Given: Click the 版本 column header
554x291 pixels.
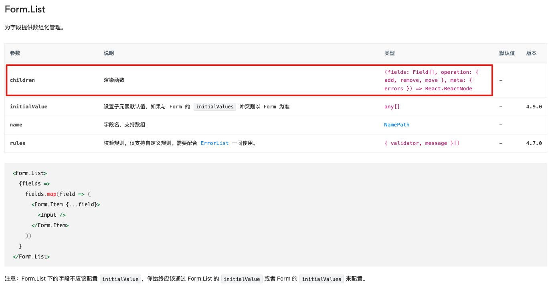Looking at the screenshot, I should click(x=531, y=53).
